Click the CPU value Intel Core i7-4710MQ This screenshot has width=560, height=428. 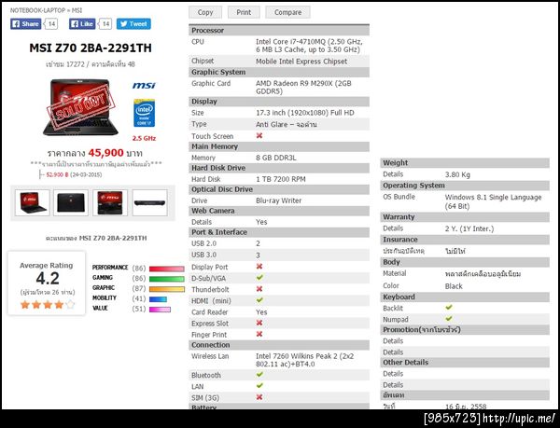click(309, 46)
